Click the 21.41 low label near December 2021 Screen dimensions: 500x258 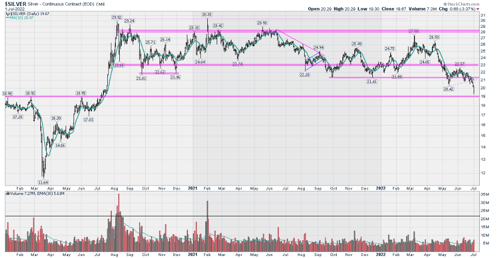(371, 81)
